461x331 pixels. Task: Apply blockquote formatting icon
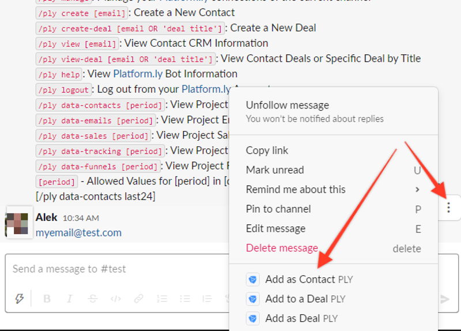(x=207, y=299)
